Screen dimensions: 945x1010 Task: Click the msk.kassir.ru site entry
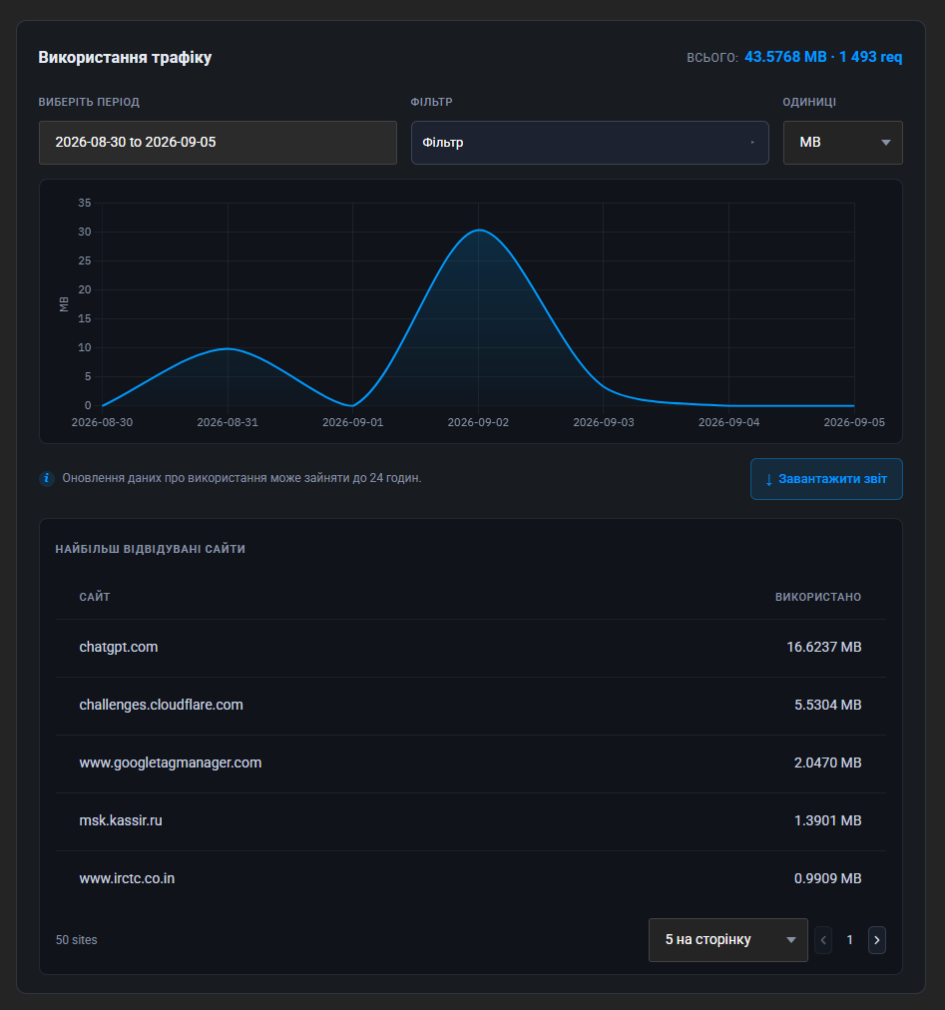click(121, 820)
